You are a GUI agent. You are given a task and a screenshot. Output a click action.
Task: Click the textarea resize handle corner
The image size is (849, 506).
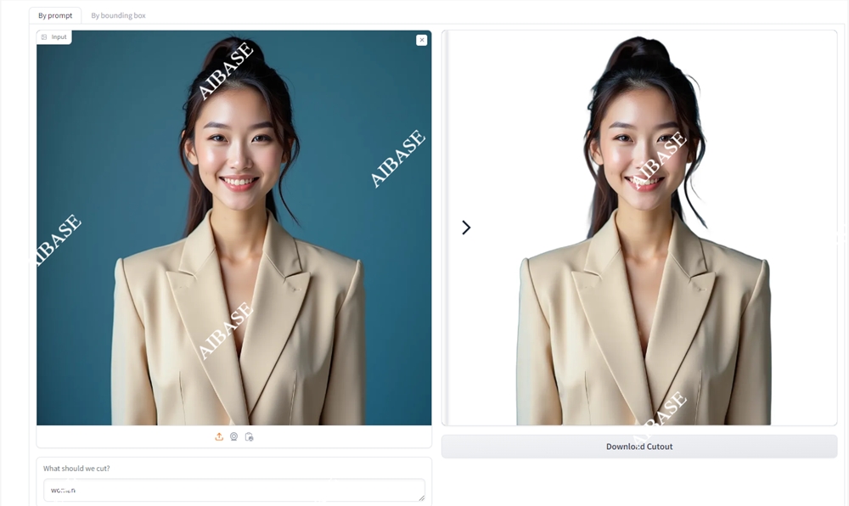(x=420, y=497)
